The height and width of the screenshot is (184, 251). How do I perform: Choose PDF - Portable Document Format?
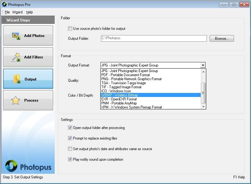151,75
